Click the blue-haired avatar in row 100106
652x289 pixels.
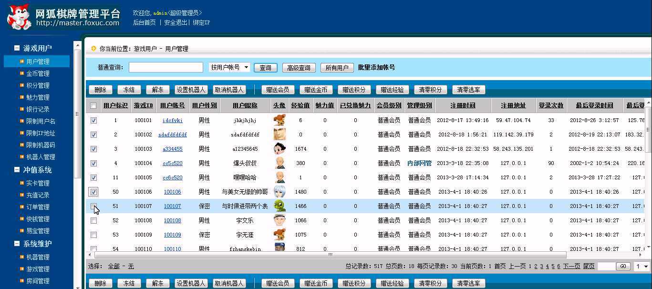279,192
